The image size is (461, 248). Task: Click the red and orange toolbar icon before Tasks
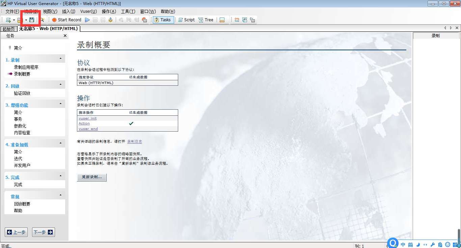(144, 20)
